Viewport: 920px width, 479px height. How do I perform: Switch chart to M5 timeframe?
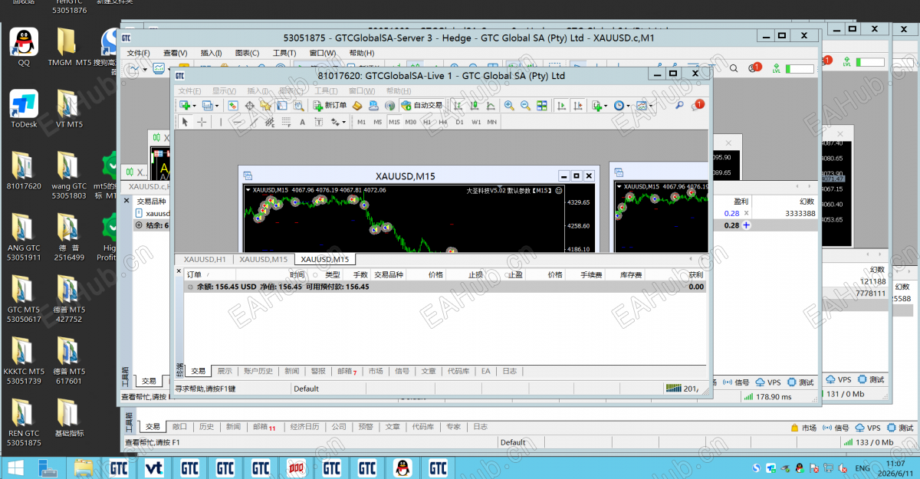[378, 122]
